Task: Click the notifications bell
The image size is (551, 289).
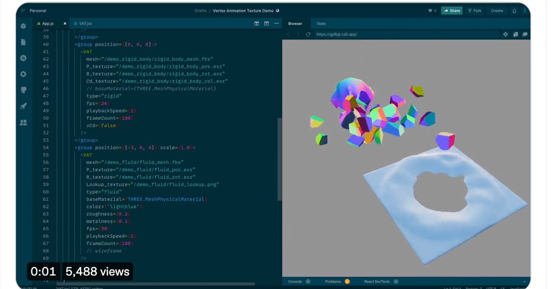Action: pos(514,10)
